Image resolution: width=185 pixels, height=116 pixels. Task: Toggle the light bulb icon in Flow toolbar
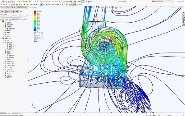pyautogui.click(x=72, y=5)
